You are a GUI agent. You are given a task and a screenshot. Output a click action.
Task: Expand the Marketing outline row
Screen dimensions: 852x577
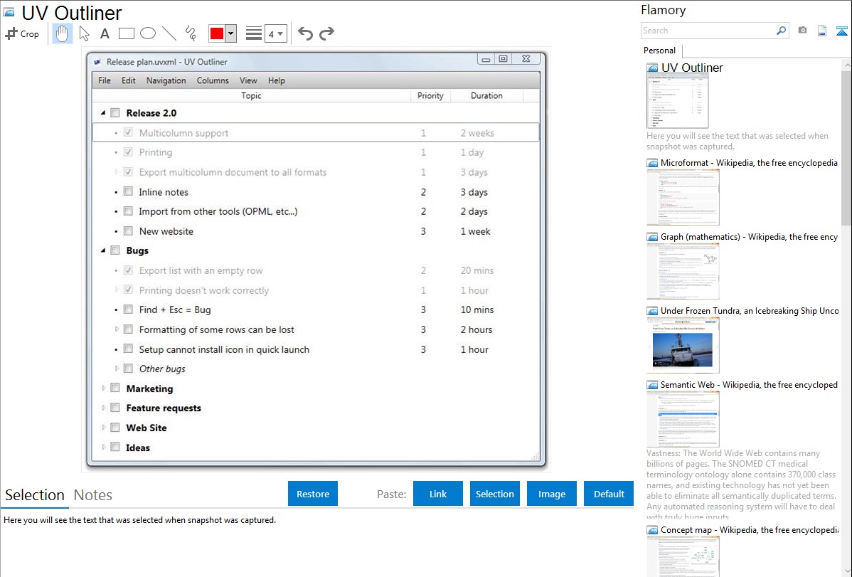pyautogui.click(x=104, y=388)
